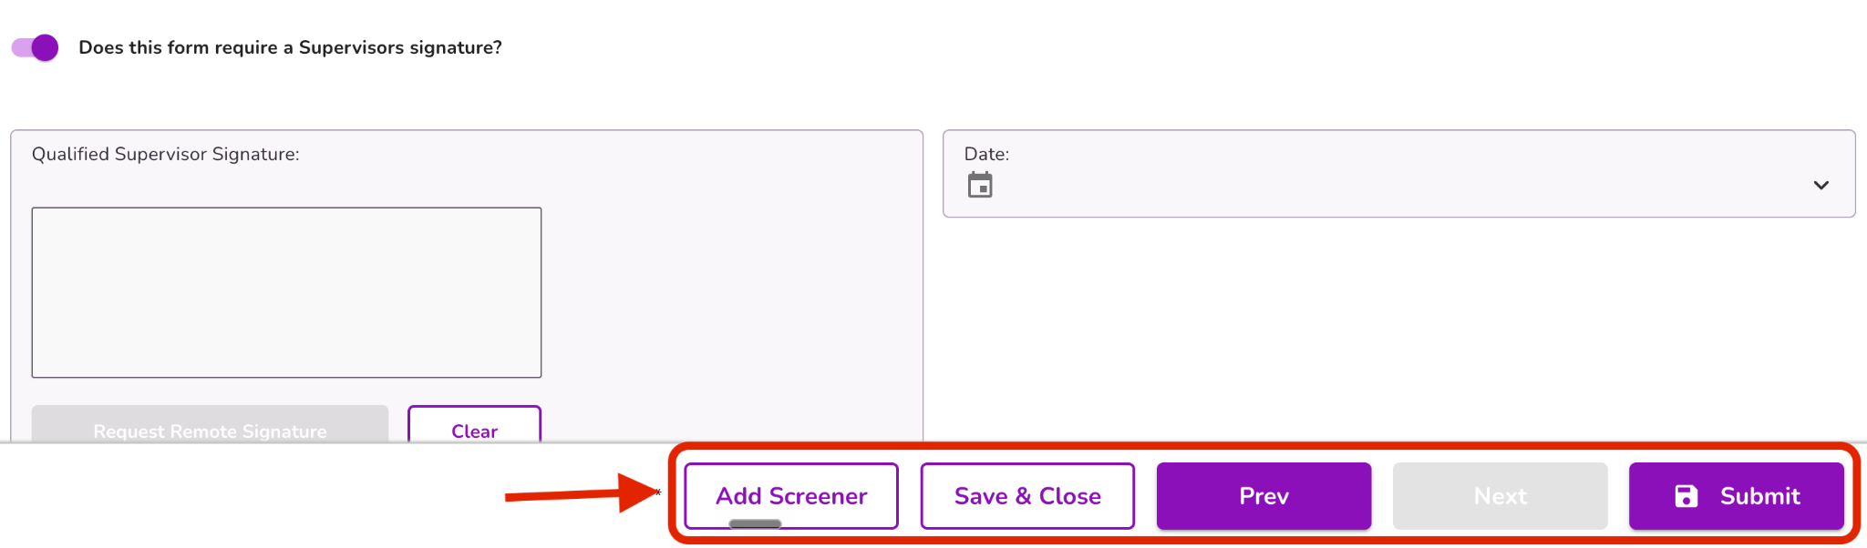The width and height of the screenshot is (1867, 548).
Task: Click the Add Screener button
Action: [791, 496]
